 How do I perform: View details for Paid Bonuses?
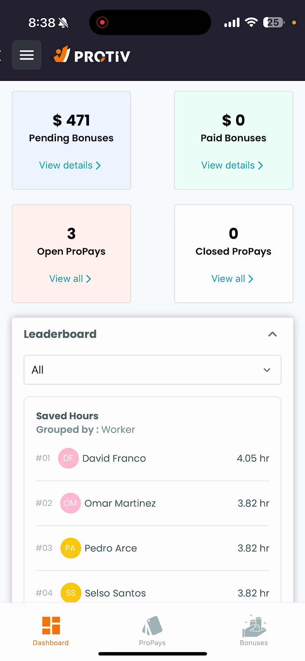tap(232, 165)
